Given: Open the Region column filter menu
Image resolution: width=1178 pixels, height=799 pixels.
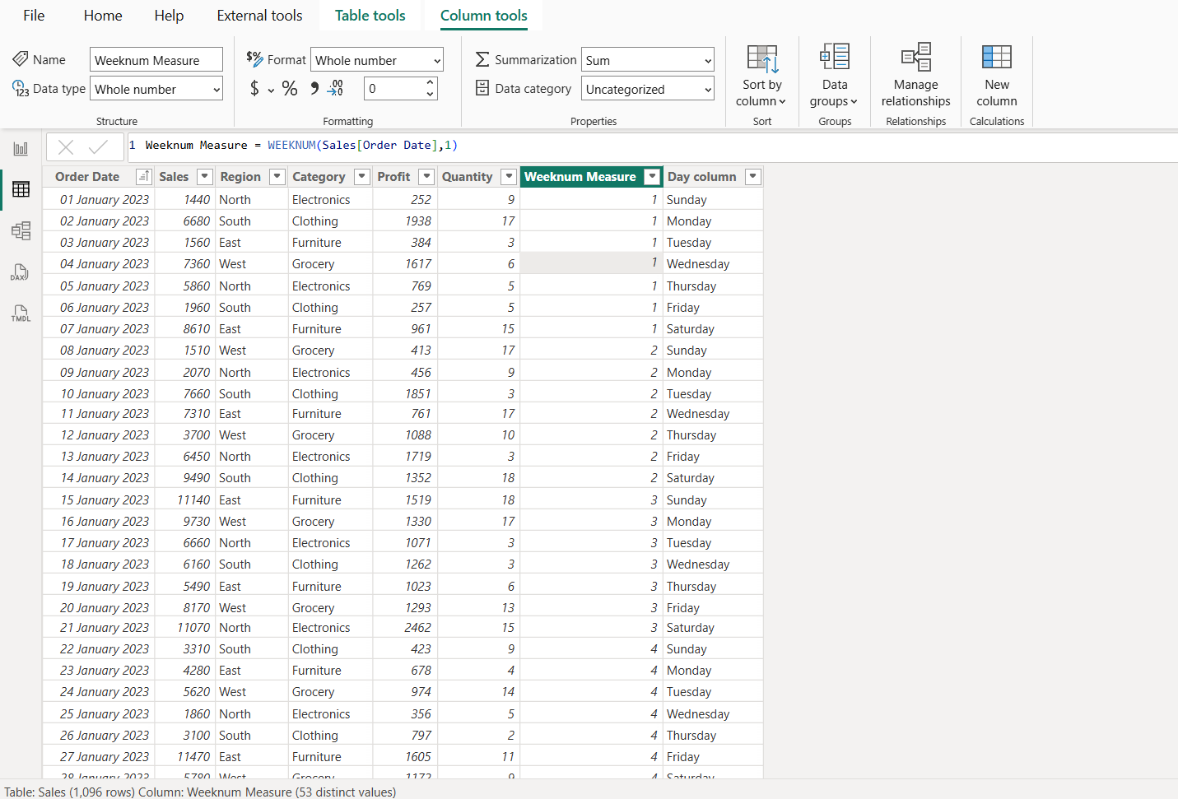Looking at the screenshot, I should coord(277,176).
